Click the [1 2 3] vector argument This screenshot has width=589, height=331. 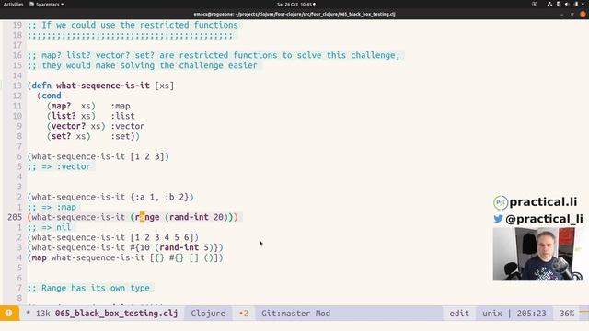tap(147, 156)
